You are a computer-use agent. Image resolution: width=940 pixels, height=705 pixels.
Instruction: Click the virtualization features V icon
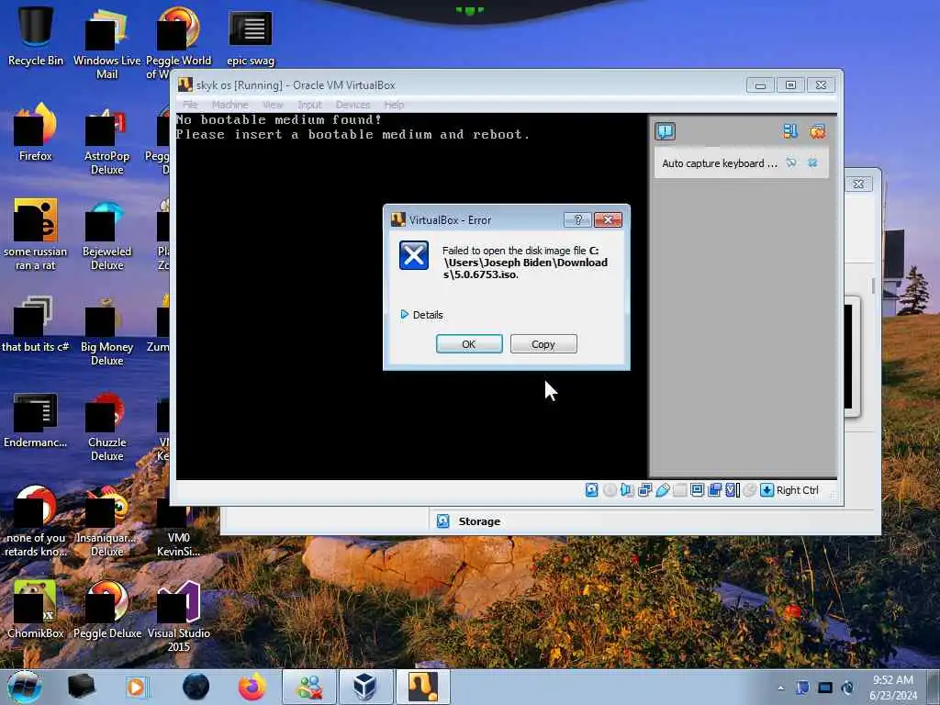[x=732, y=490]
